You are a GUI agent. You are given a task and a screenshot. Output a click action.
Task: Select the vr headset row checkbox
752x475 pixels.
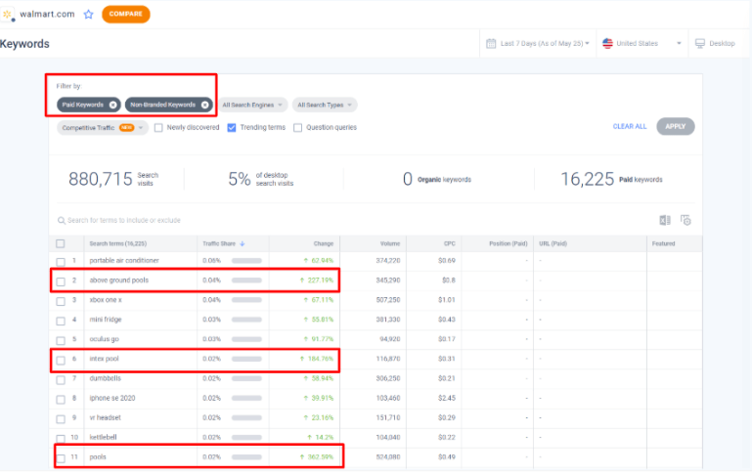(61, 419)
